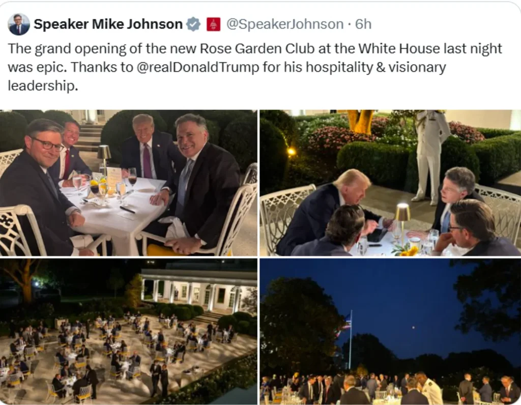This screenshot has height=405, width=521.
Task: Open the Speaker Mike Johnson display name
Action: [108, 24]
